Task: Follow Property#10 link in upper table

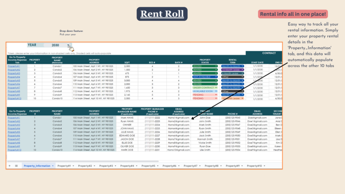Action: [x=15, y=99]
